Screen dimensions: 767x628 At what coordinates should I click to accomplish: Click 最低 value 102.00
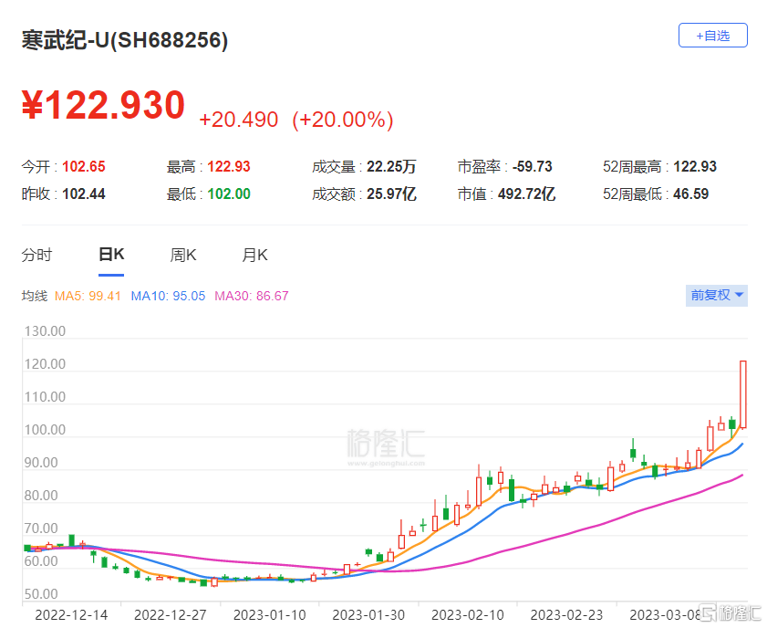(228, 194)
